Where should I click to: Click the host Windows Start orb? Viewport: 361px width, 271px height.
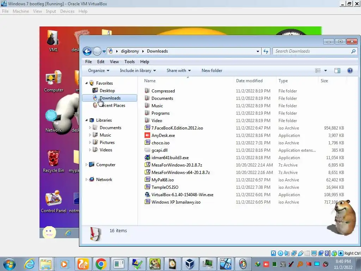[10, 264]
